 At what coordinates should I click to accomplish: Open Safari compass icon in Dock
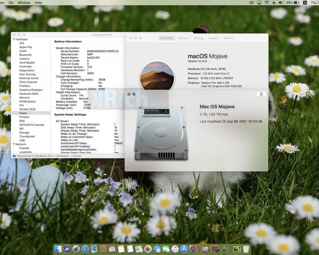tap(85, 249)
